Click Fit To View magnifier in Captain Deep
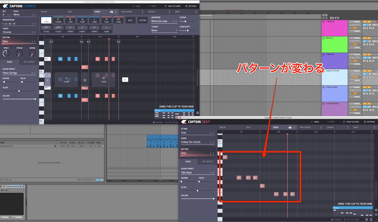The height and width of the screenshot is (222, 378). pyautogui.click(x=345, y=219)
